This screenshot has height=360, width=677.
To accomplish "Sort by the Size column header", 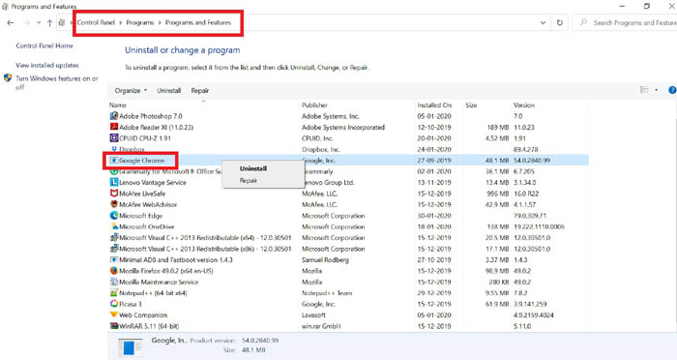I will [471, 105].
